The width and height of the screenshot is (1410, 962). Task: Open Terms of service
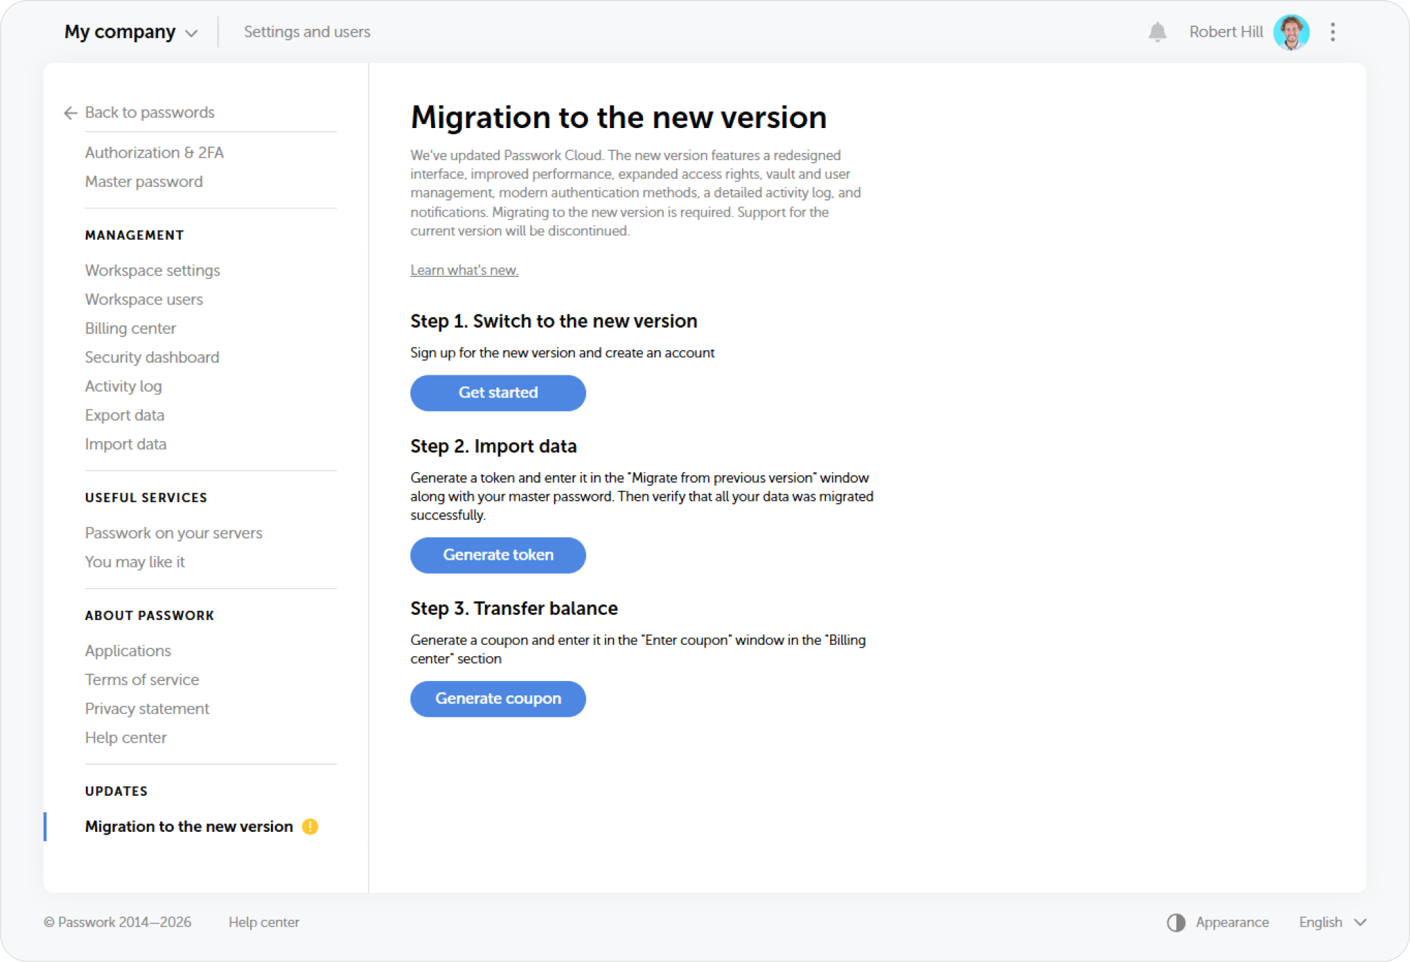pos(141,680)
